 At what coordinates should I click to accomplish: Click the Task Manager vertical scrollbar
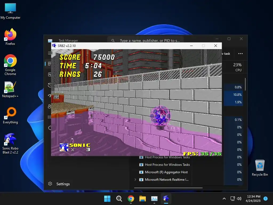click(x=245, y=84)
